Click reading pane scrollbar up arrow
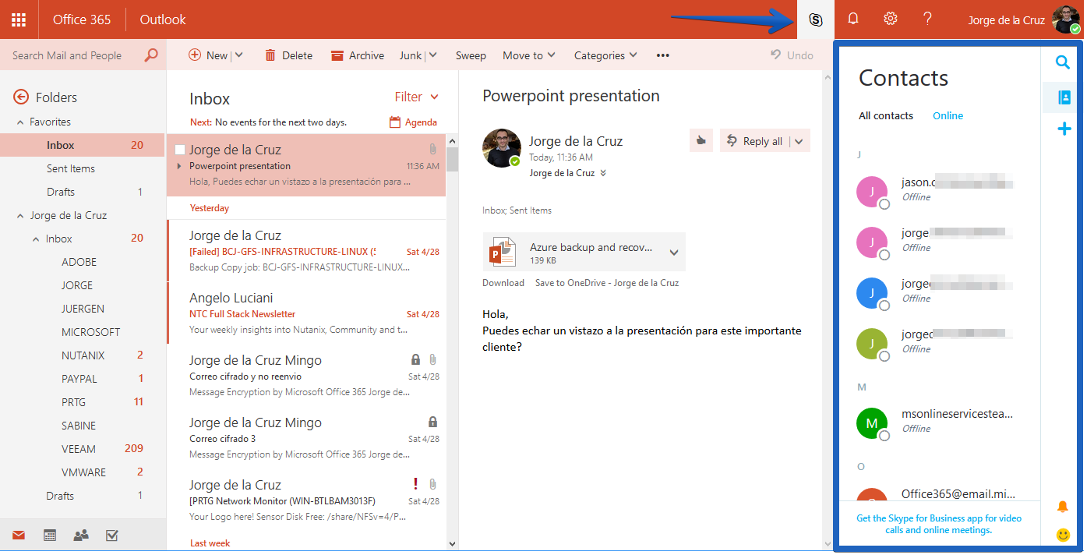Screen dimensions: 1087x555 pos(828,76)
